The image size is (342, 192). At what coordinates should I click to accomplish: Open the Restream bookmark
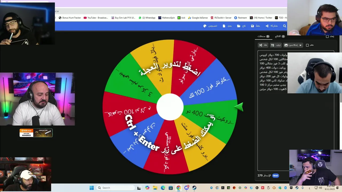[240, 18]
